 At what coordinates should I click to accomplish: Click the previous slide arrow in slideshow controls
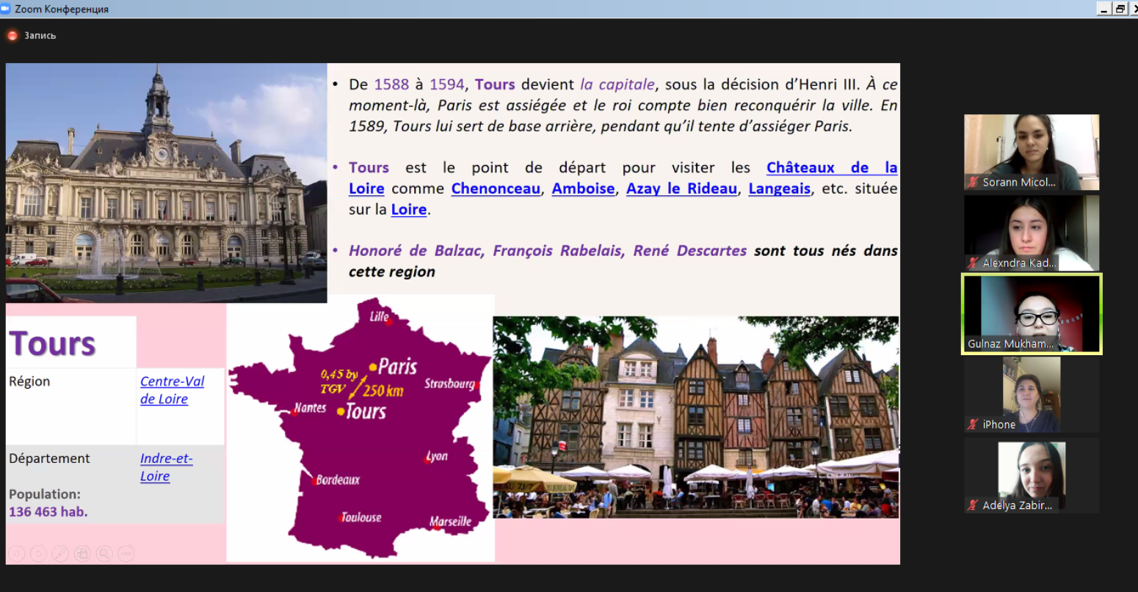[x=17, y=554]
